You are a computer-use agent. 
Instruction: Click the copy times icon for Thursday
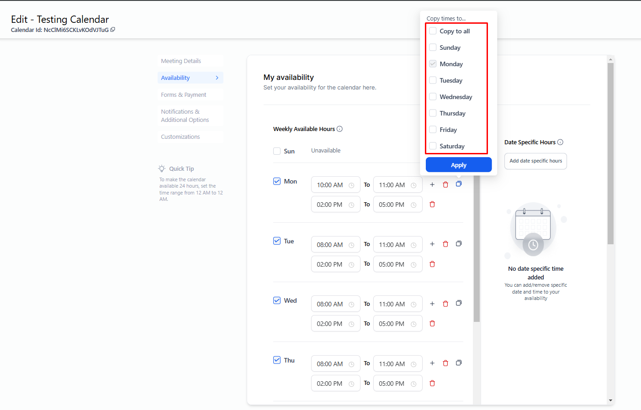[459, 363]
